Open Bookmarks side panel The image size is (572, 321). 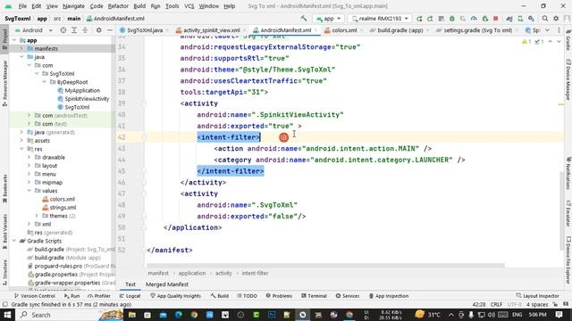pos(4,189)
